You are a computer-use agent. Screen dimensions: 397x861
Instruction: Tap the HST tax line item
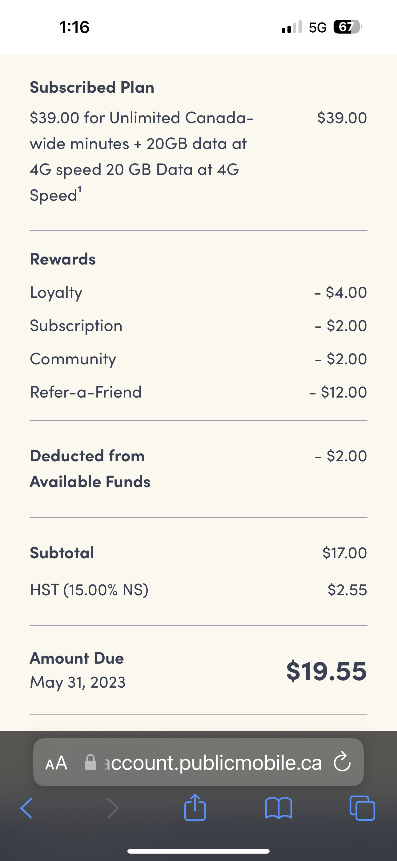coord(89,590)
